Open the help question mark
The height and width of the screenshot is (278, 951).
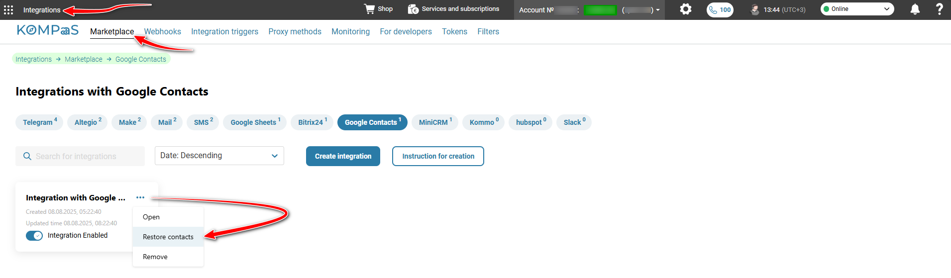939,9
